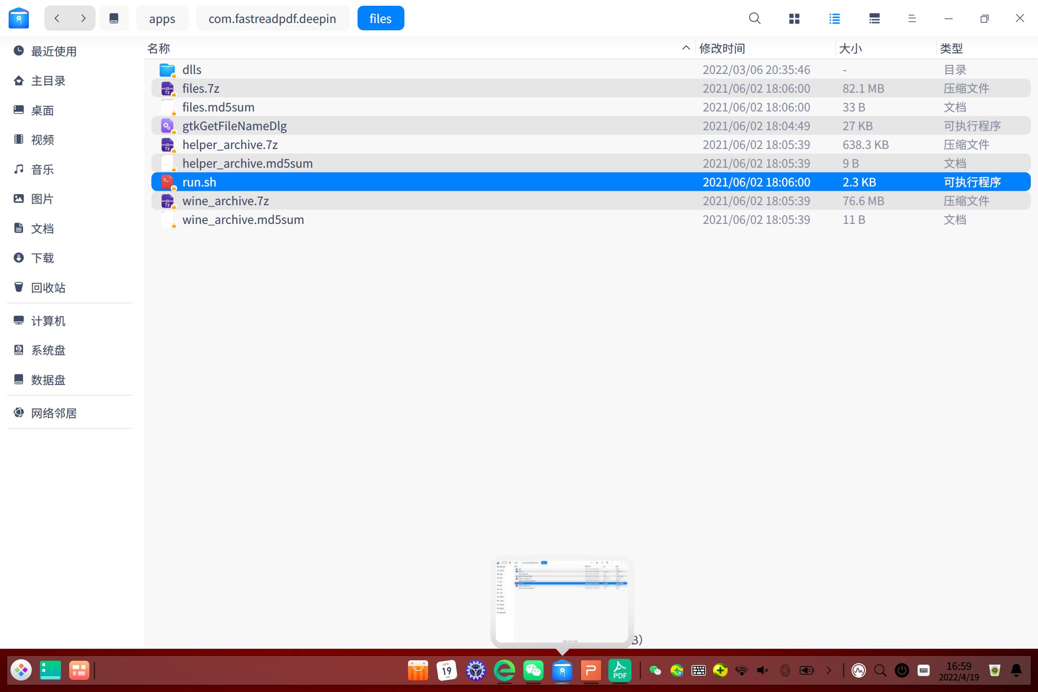Toggle name column sort arrow

pyautogui.click(x=686, y=48)
